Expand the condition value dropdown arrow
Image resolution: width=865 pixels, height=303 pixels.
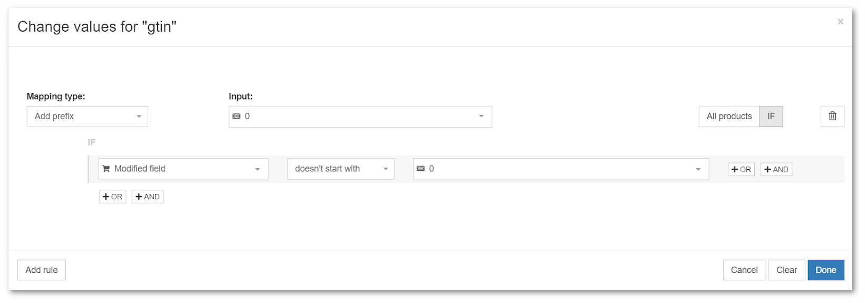(698, 169)
